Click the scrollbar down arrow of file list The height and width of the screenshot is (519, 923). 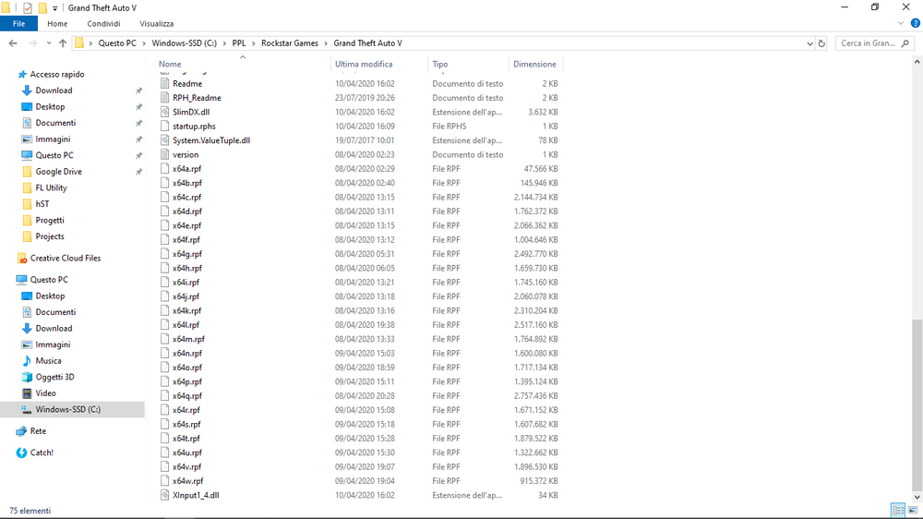point(917,498)
